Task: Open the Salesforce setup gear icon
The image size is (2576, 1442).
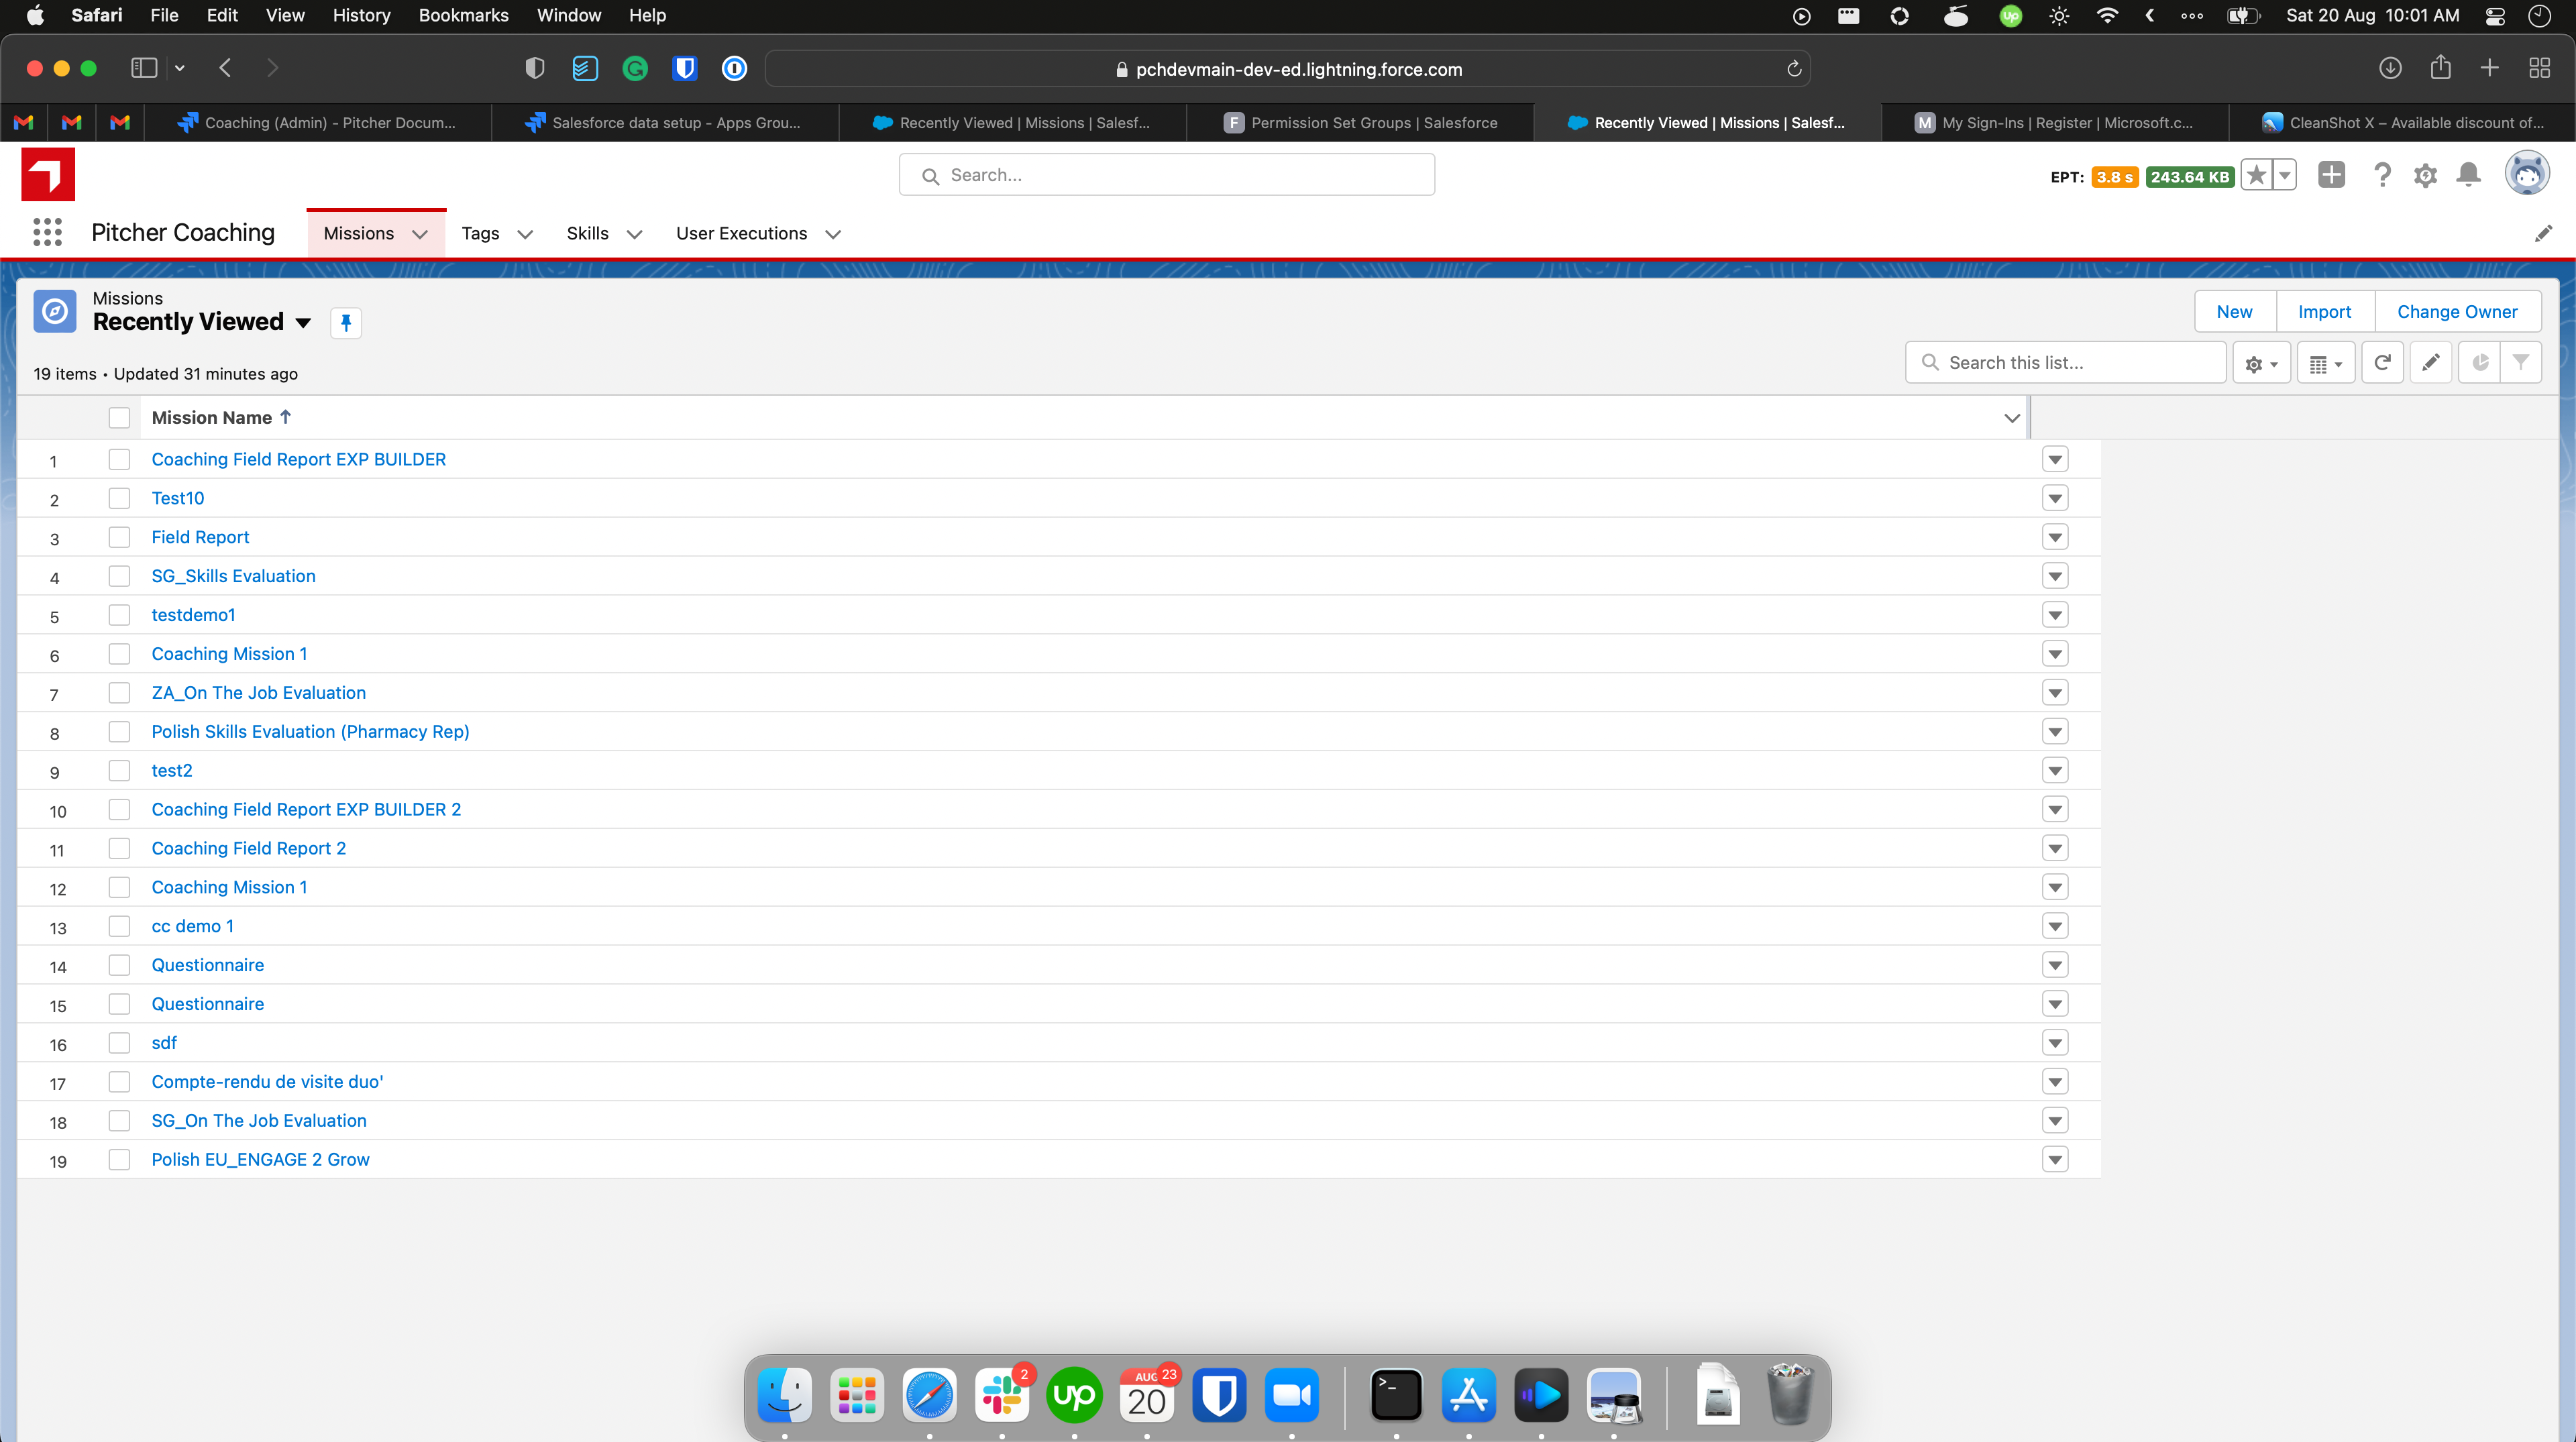Action: [2425, 176]
